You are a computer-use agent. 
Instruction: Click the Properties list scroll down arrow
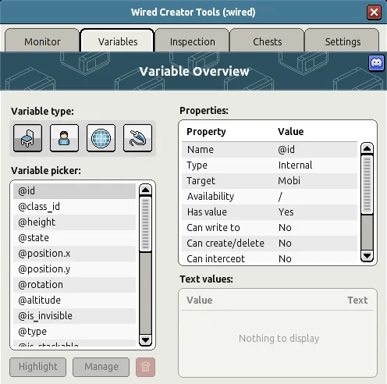[367, 256]
